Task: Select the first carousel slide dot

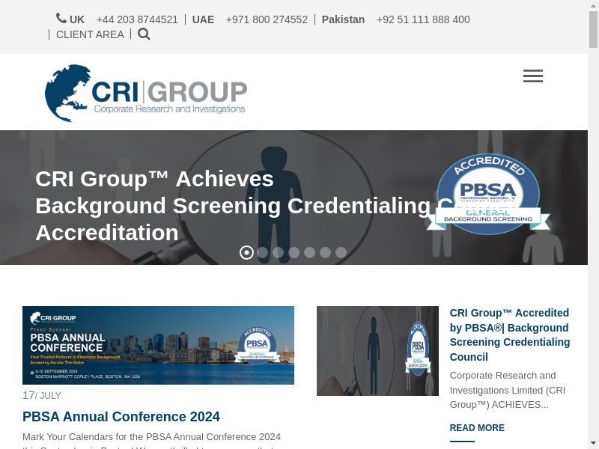Action: point(246,253)
